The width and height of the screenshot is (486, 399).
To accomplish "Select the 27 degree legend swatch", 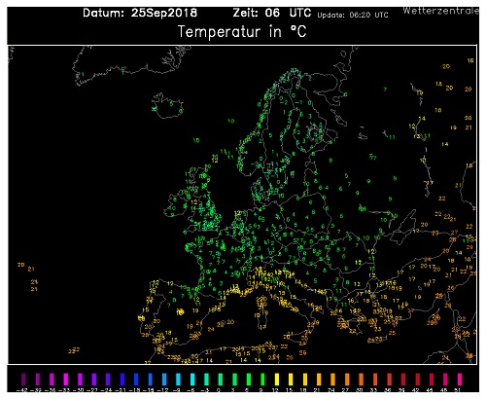I will click(x=347, y=380).
